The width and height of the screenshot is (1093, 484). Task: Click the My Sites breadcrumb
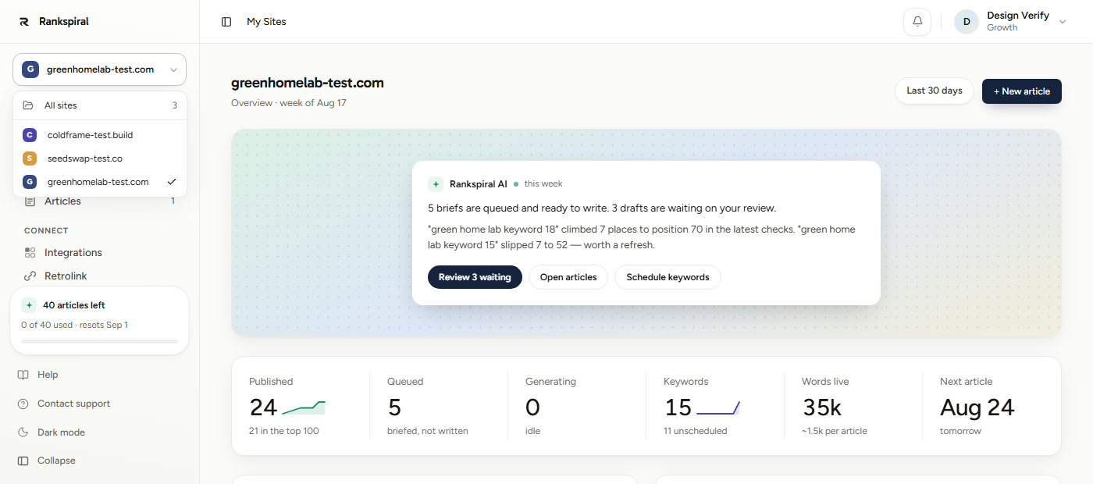point(266,22)
